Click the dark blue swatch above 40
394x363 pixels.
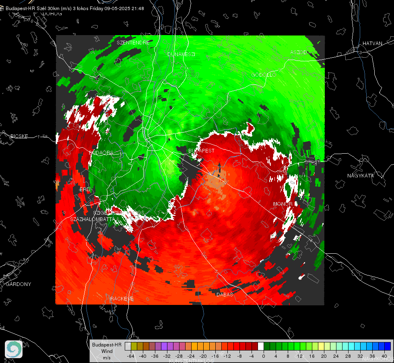(x=388, y=346)
